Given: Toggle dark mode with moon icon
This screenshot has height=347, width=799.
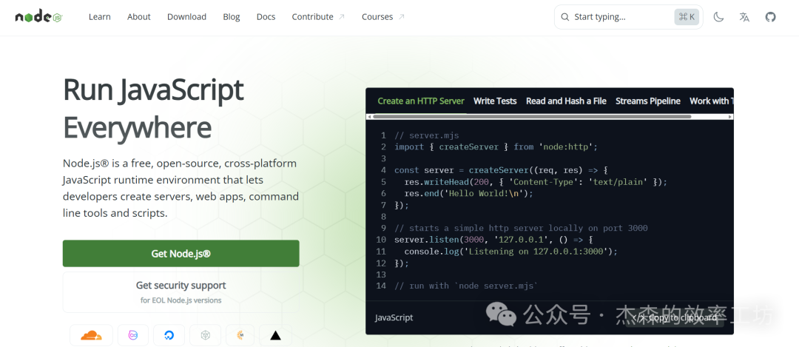Looking at the screenshot, I should pos(718,17).
